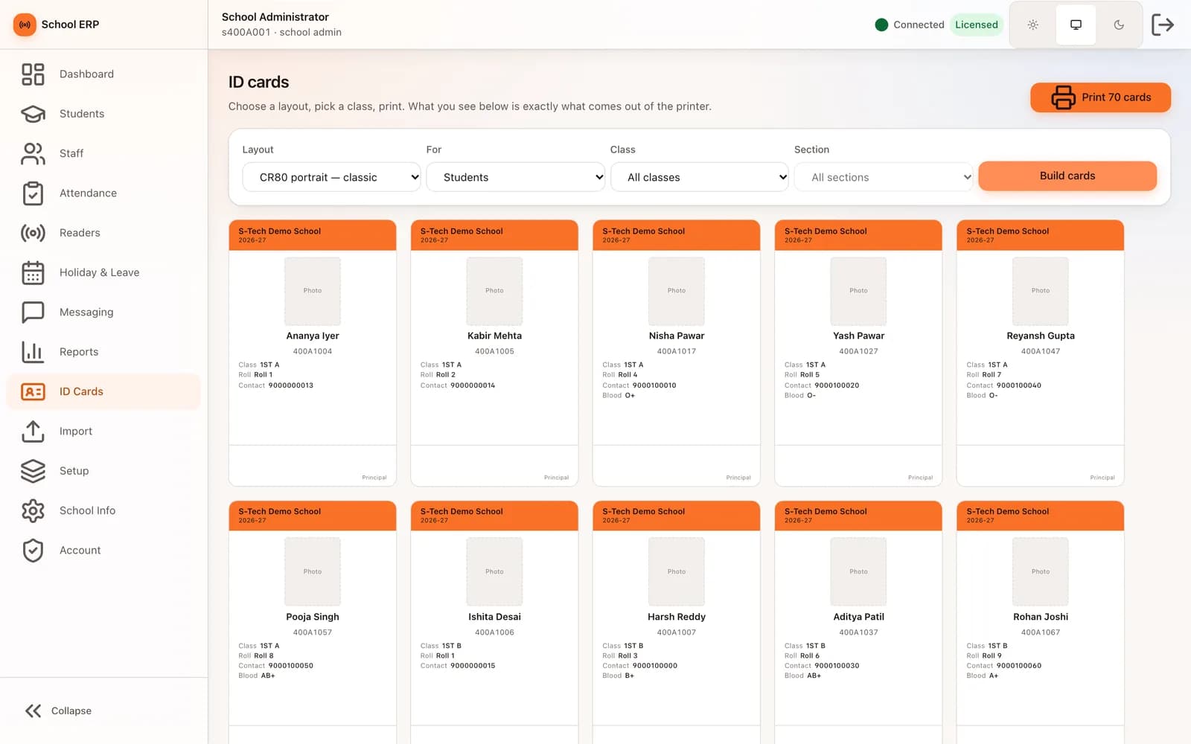Select Ananya Iyer's ID card
This screenshot has width=1191, height=744.
pyautogui.click(x=313, y=353)
